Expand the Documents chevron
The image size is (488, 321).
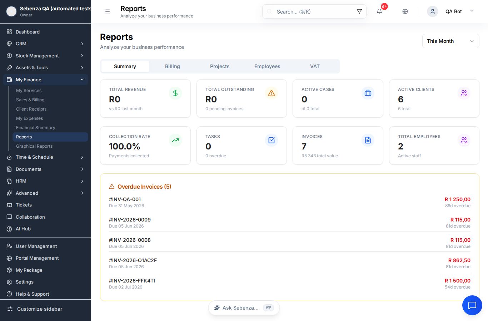pos(82,169)
